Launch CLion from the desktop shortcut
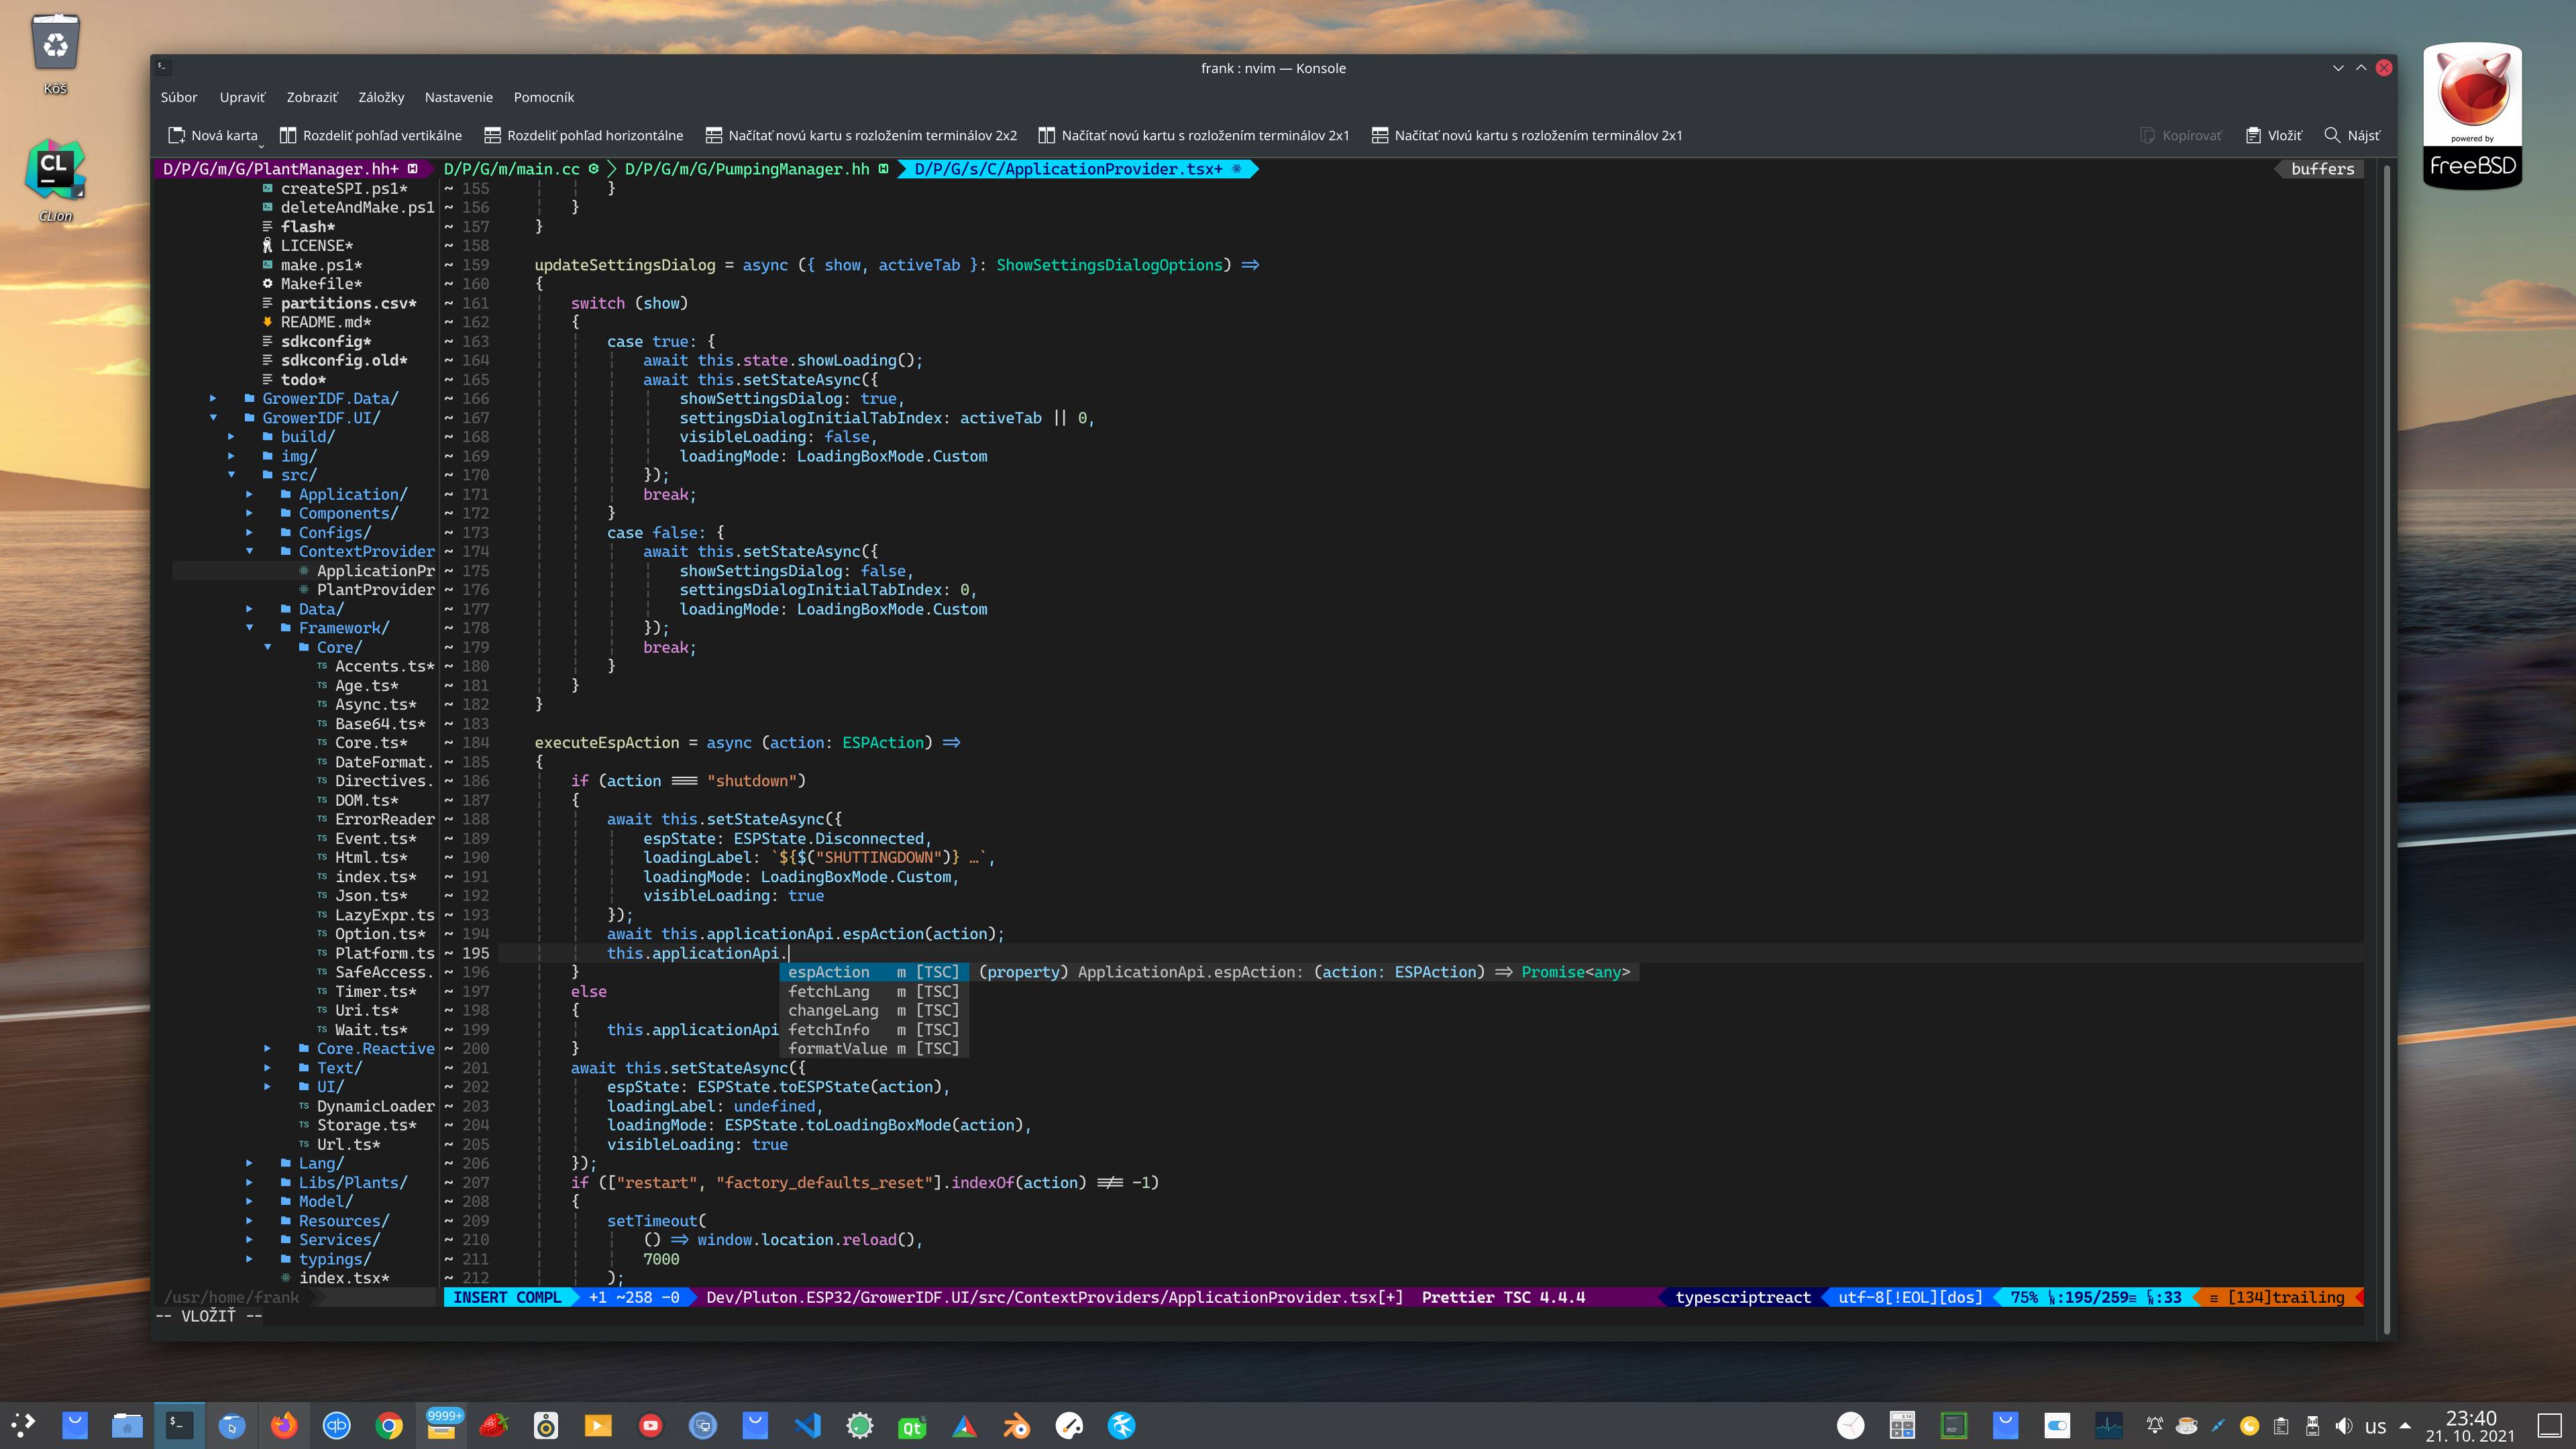Screen dimensions: 2576x1449 pos(55,180)
